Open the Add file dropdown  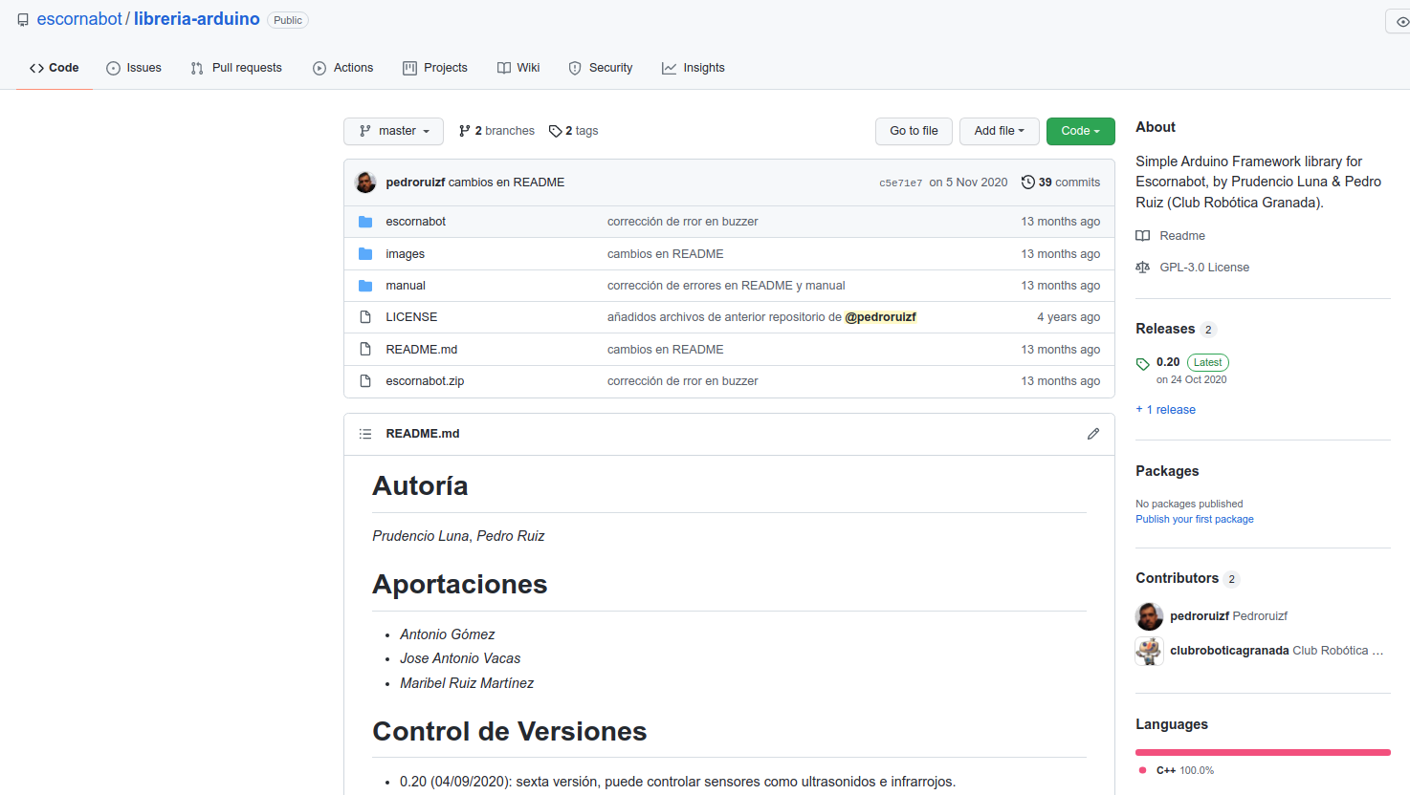coord(1000,131)
